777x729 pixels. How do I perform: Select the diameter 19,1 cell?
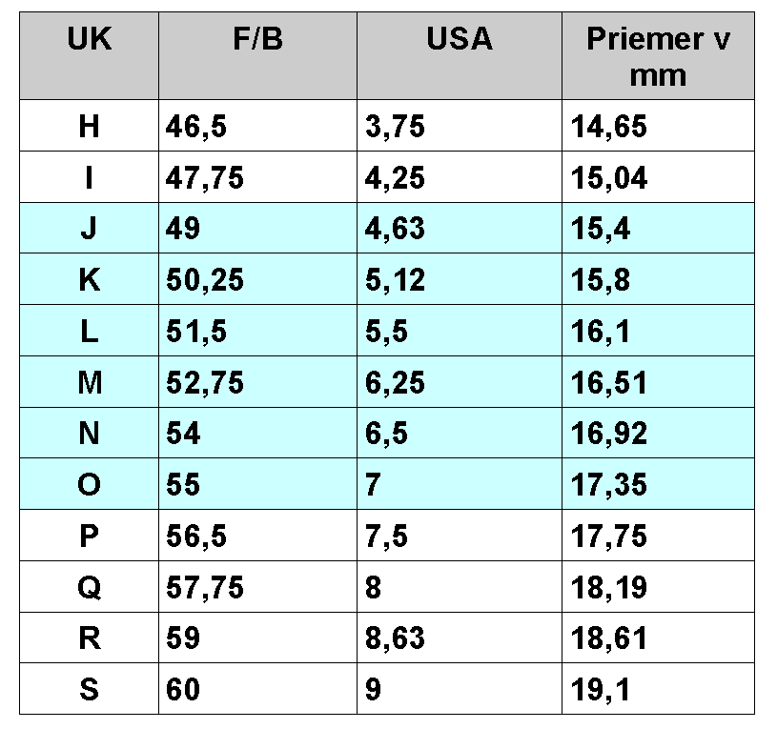click(658, 689)
